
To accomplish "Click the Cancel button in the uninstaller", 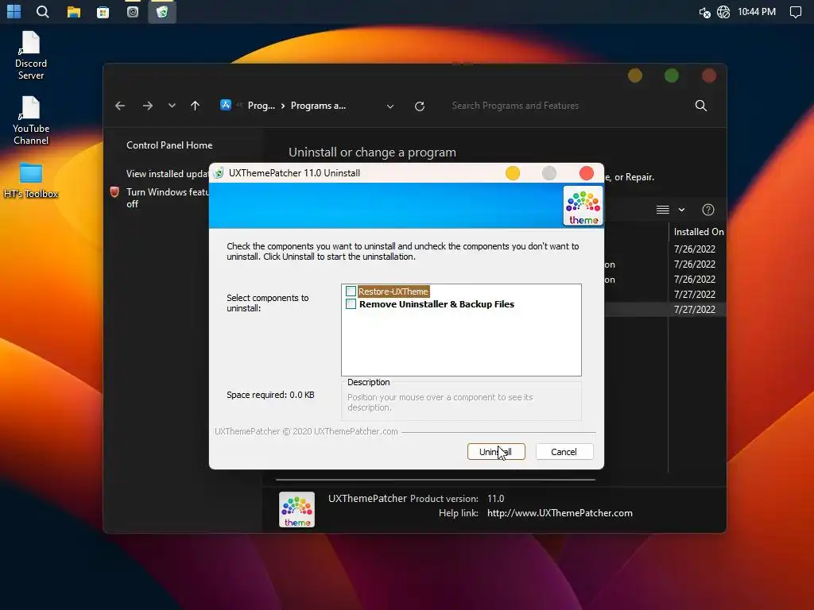I will pos(564,452).
